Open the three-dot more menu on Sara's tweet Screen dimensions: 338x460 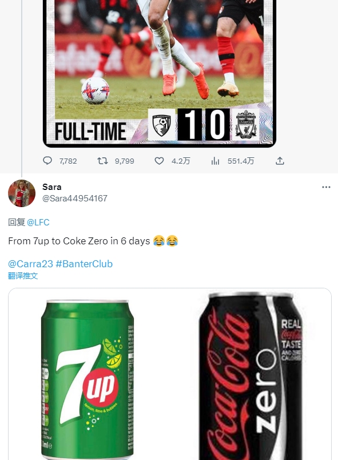pos(326,187)
